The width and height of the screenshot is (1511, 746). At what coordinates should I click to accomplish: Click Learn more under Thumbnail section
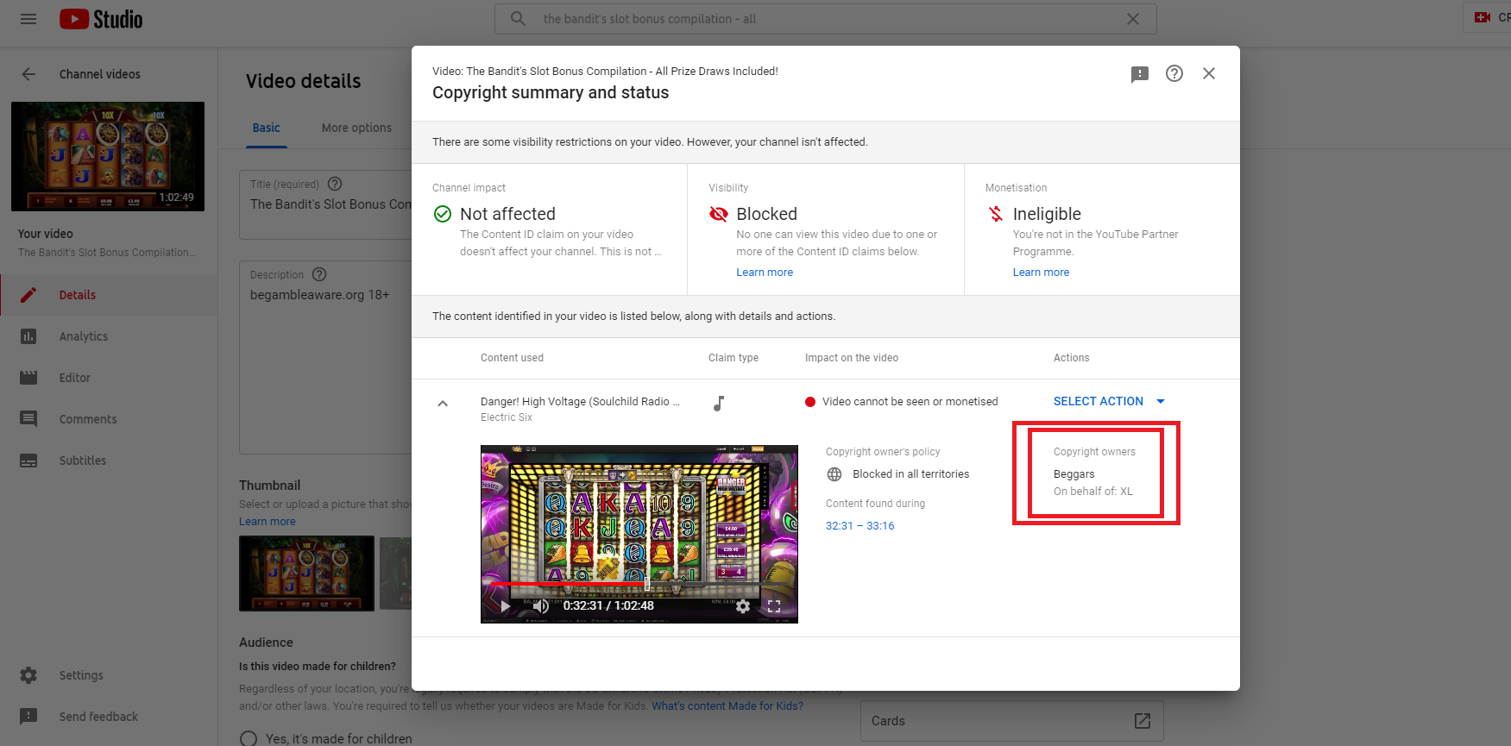point(268,522)
